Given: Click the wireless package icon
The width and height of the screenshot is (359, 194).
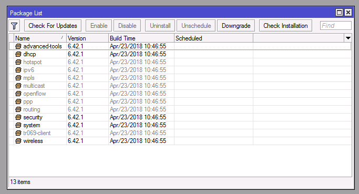Looking at the screenshot, I should tap(18, 141).
